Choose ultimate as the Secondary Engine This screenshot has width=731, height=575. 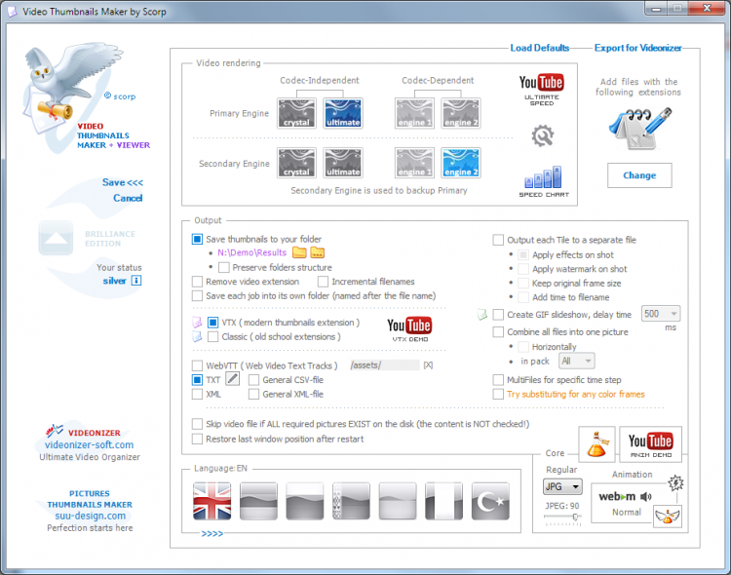(x=343, y=163)
